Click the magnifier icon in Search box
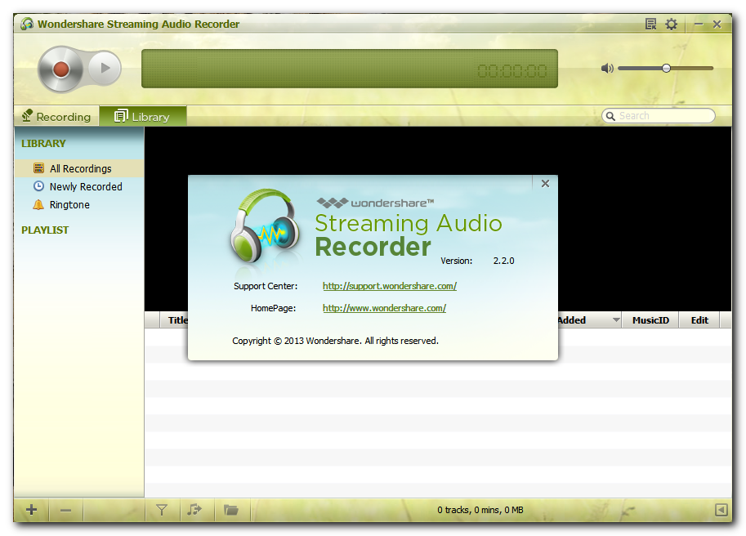Image resolution: width=746 pixels, height=536 pixels. [x=610, y=116]
